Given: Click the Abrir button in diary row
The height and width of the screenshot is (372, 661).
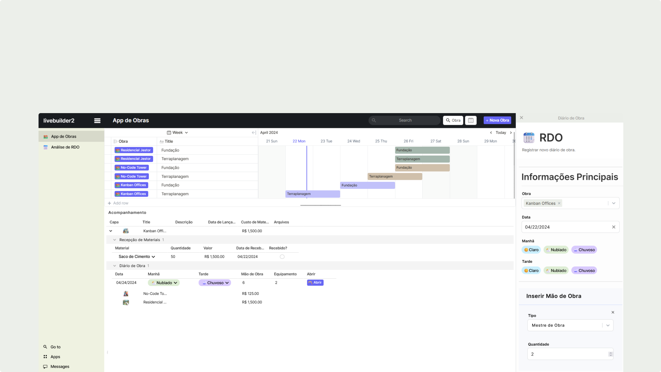Looking at the screenshot, I should coord(315,283).
